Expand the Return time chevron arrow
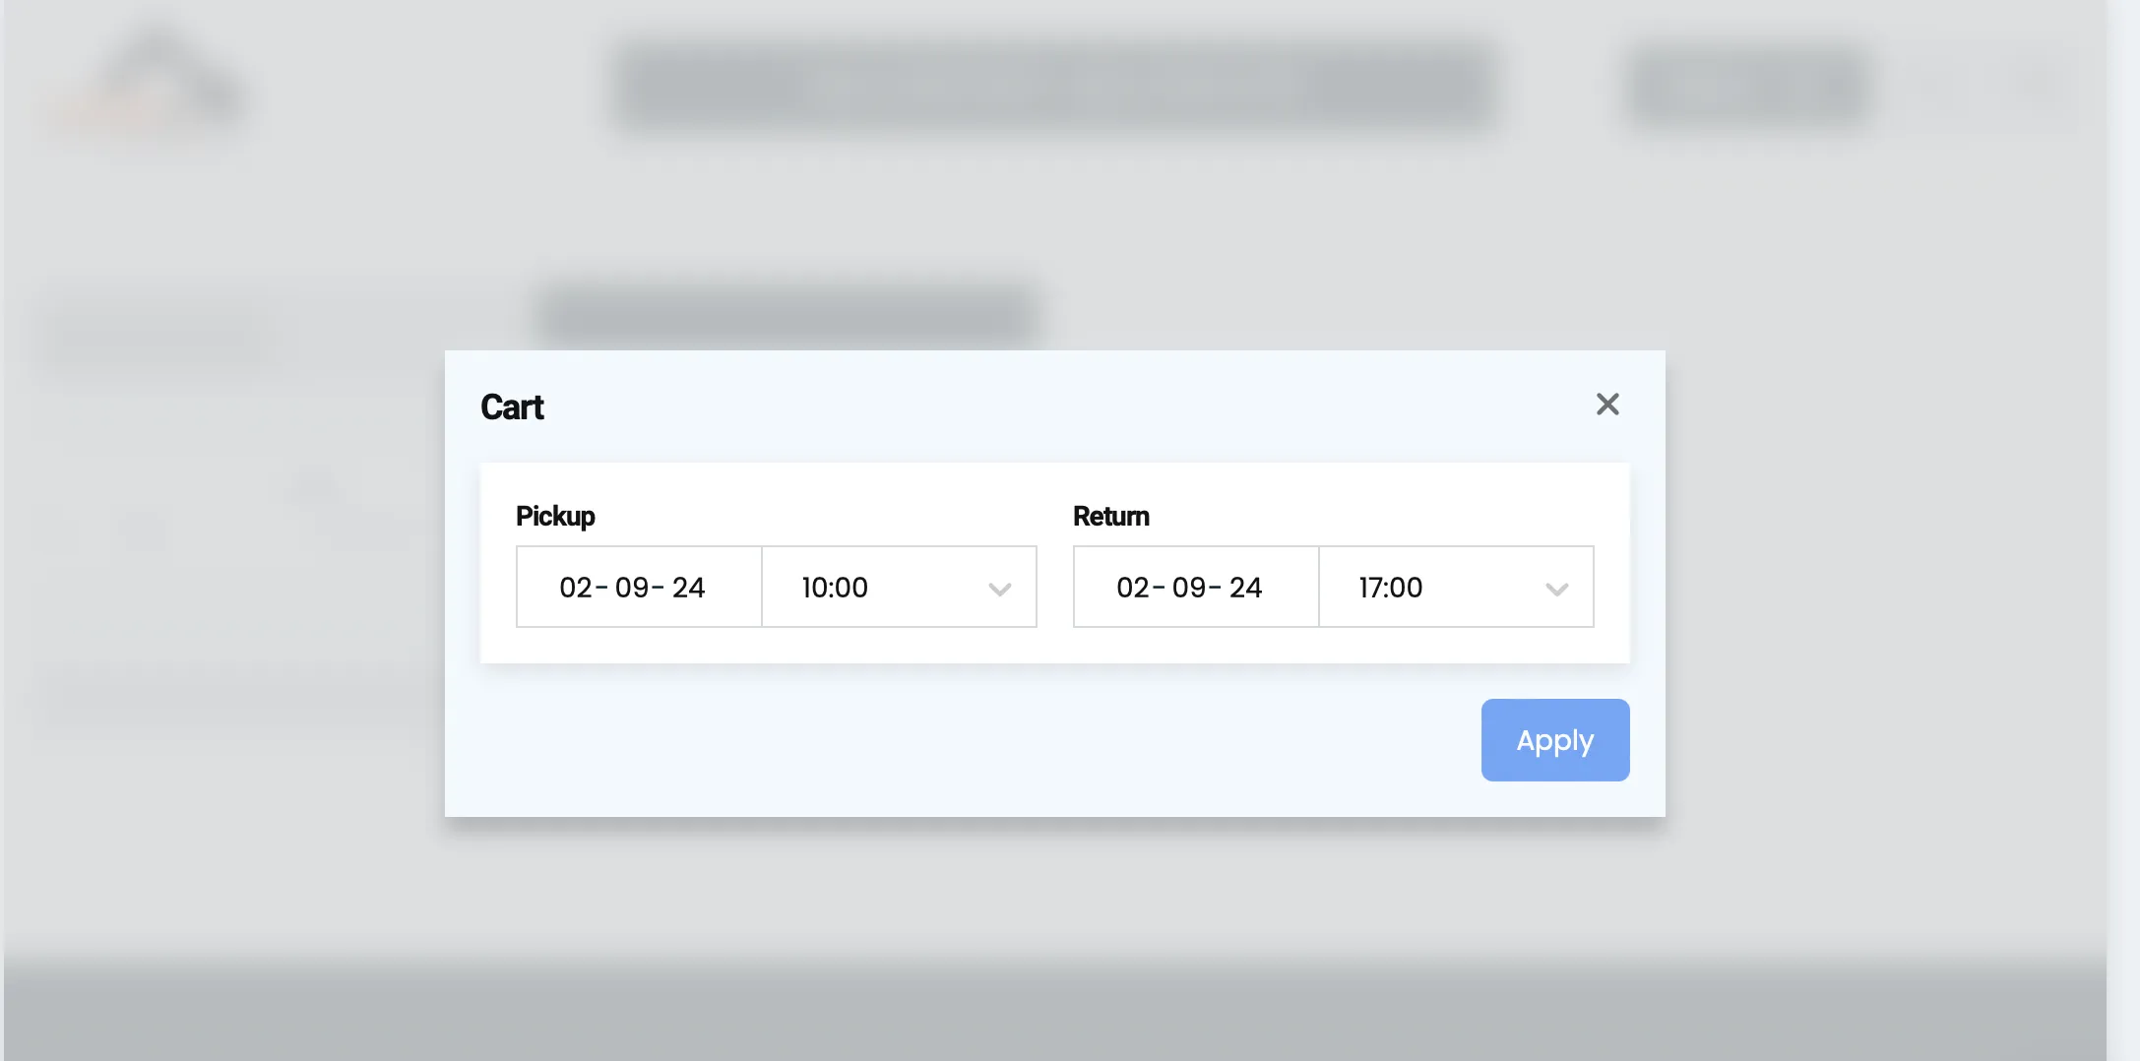The height and width of the screenshot is (1061, 2140). [1556, 590]
